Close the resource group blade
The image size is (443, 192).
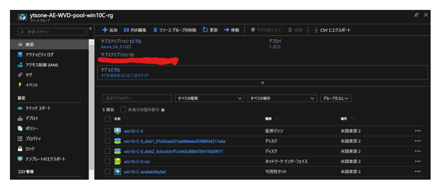[426, 15]
